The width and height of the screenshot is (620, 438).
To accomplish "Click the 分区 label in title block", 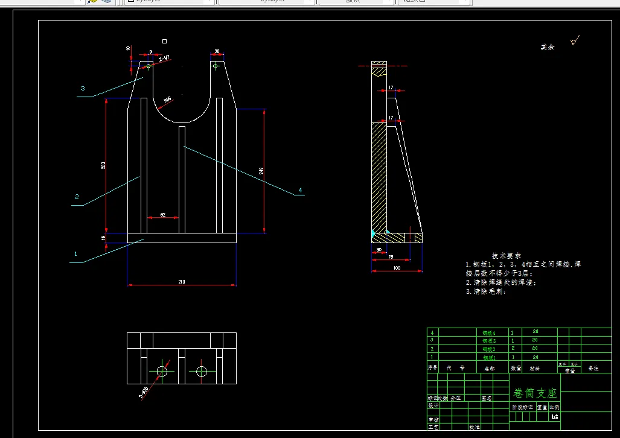I will tap(456, 398).
